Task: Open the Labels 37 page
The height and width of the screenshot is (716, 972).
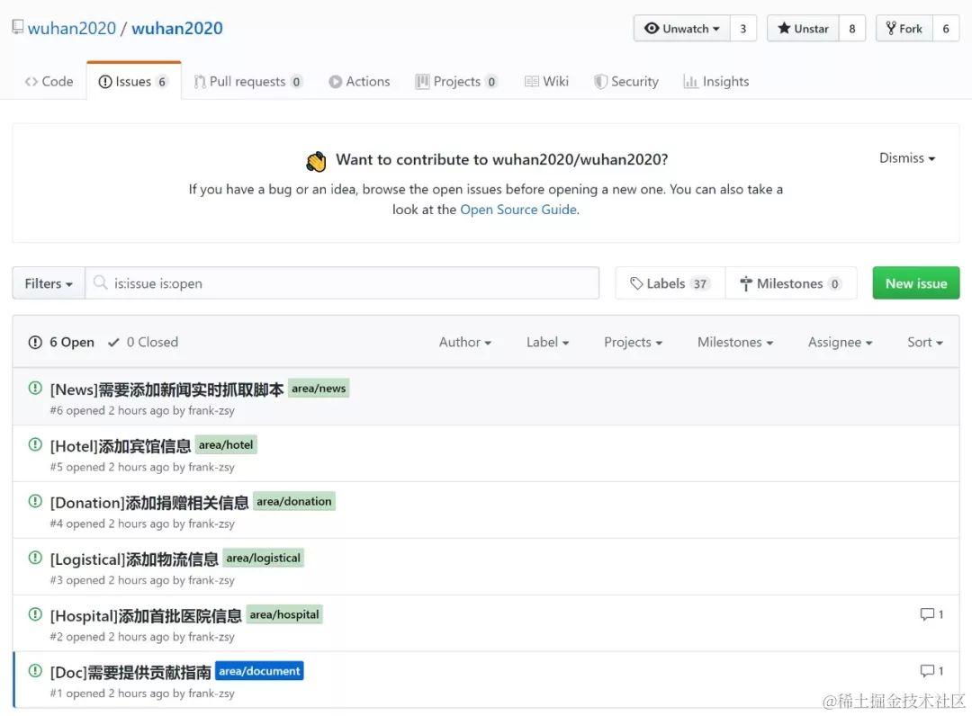Action: coord(670,283)
